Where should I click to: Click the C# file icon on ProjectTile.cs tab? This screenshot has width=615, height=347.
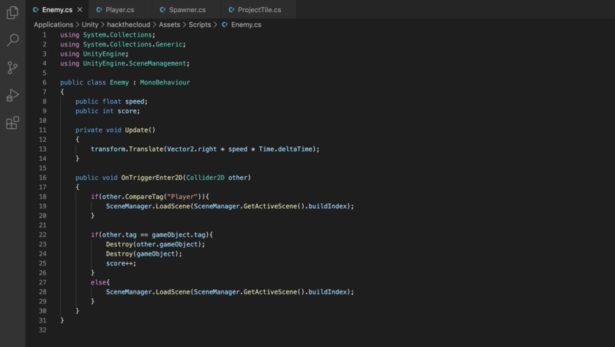231,9
